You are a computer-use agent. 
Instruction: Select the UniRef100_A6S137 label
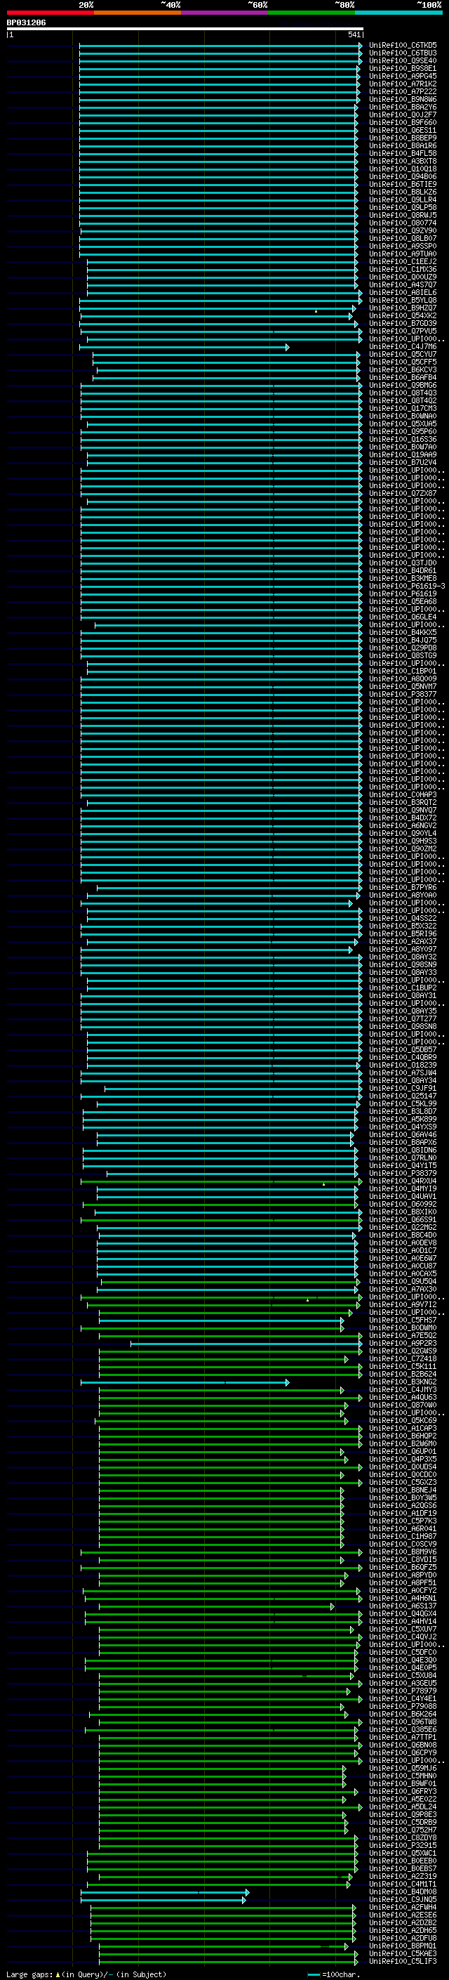(403, 1606)
